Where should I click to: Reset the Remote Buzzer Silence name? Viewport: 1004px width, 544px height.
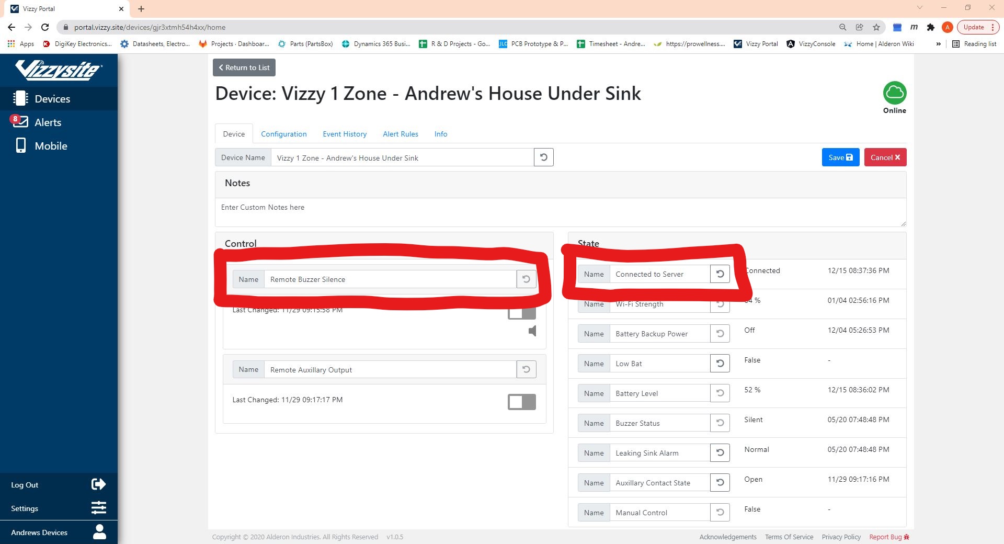pos(526,279)
